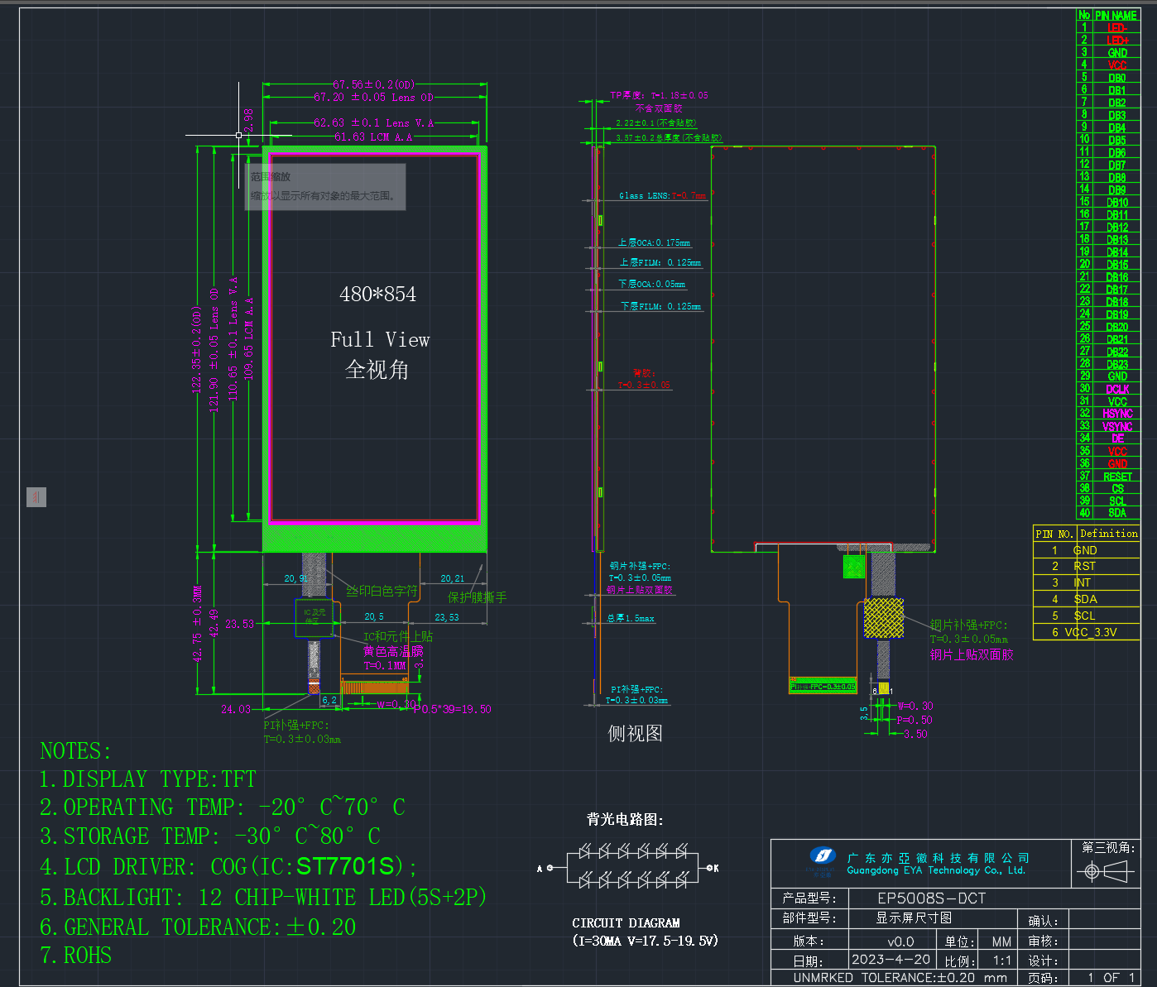Click the "UNMRKED TOLERANCE" line in title block
This screenshot has width=1157, height=987.
click(900, 978)
